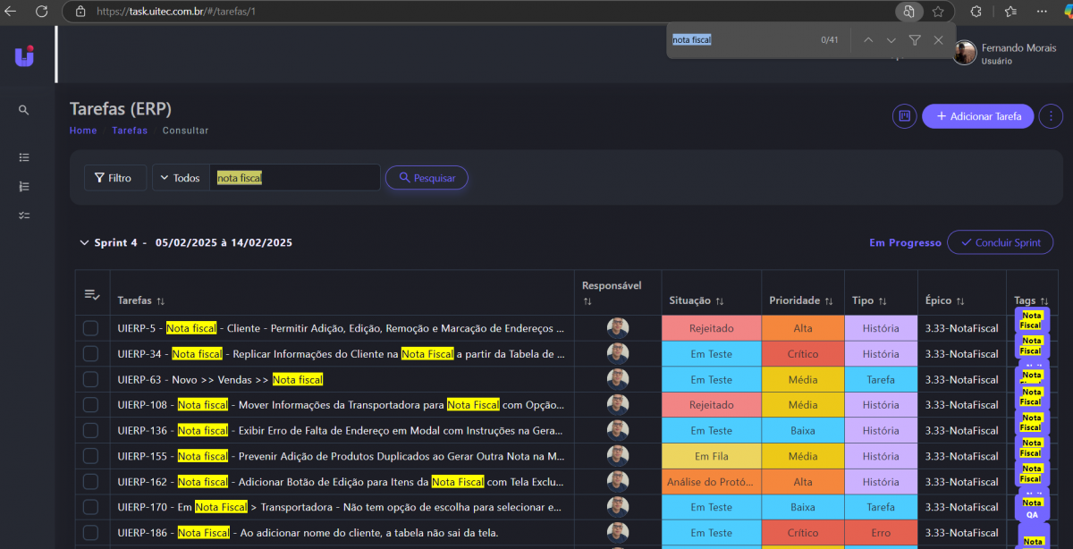Screen dimensions: 1073x549
Task: Open the three-dot more options menu
Action: coord(1051,116)
